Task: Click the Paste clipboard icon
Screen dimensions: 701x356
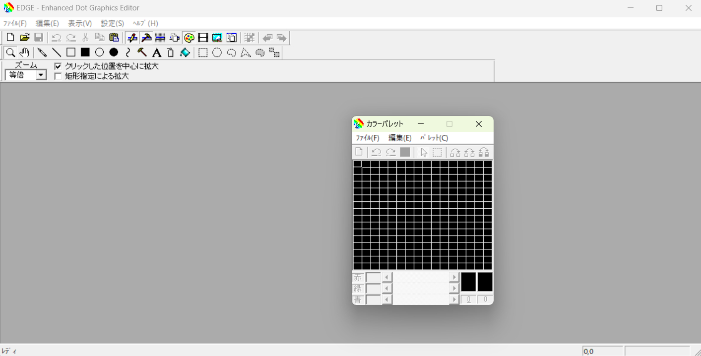Action: (x=114, y=38)
